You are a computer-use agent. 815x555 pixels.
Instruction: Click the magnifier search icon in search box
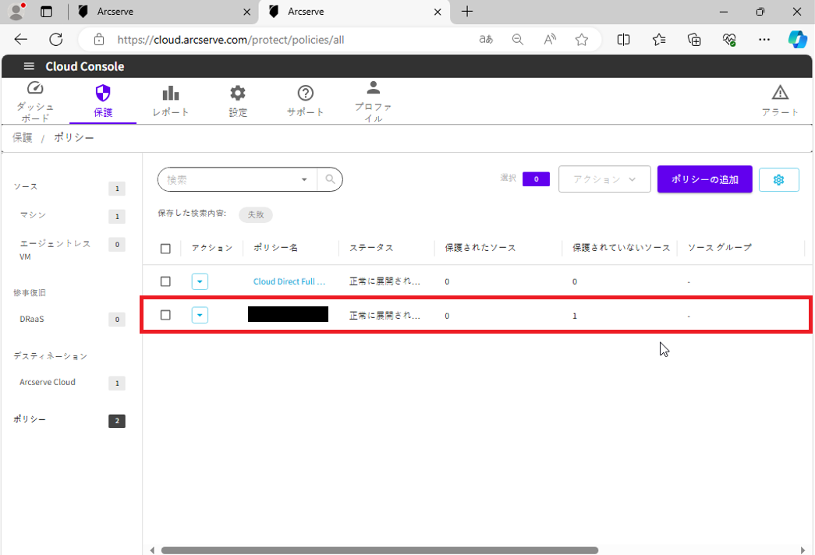(331, 179)
